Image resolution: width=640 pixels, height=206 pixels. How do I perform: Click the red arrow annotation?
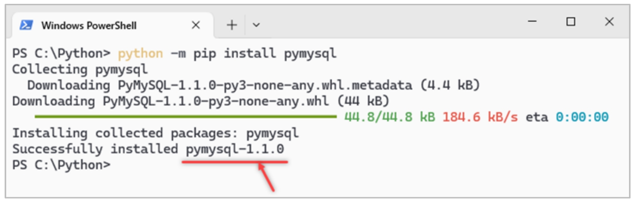pos(266,177)
